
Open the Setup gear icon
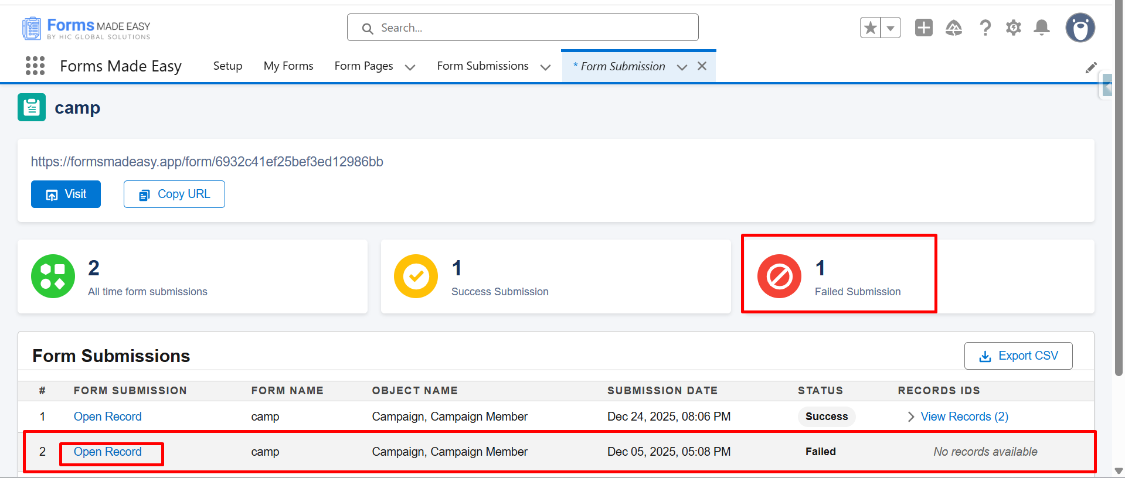click(x=1013, y=28)
